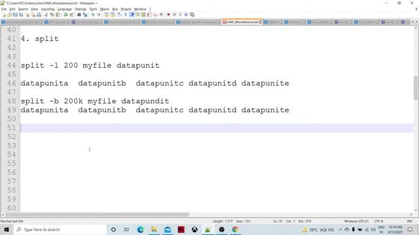The width and height of the screenshot is (419, 235).
Task: Click the Paste toolbar icon
Action: [x=58, y=14]
